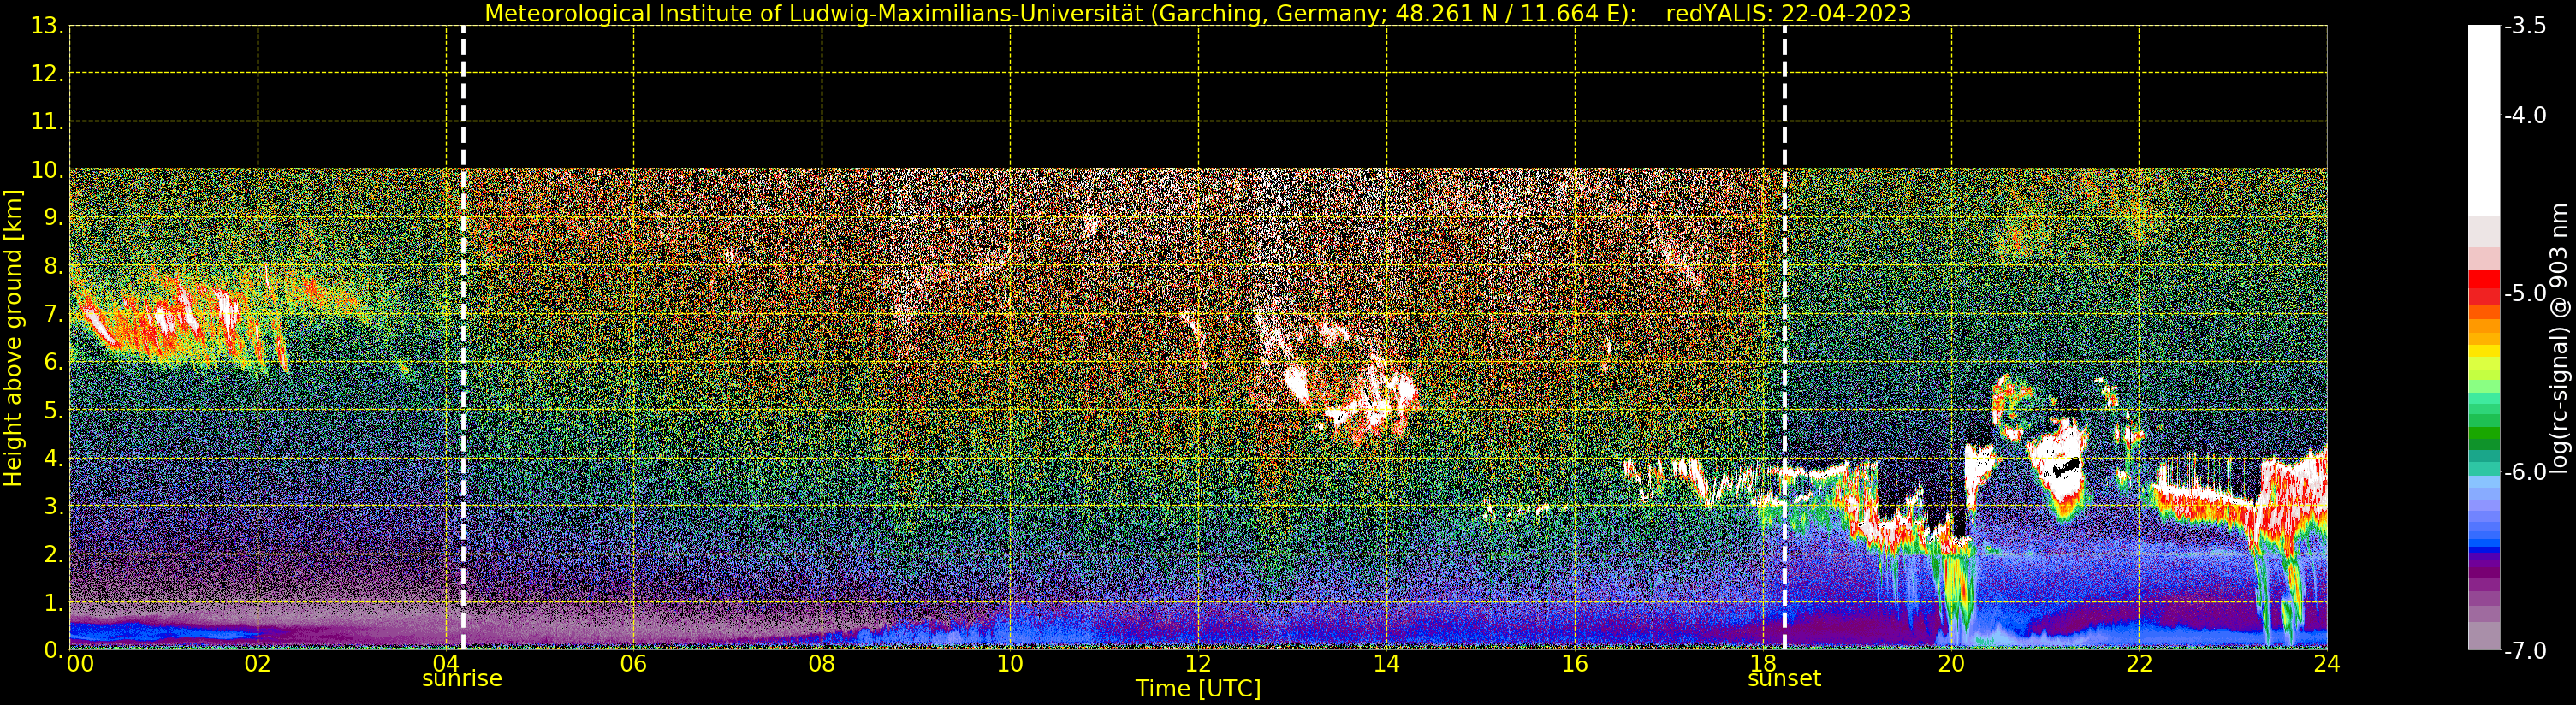The image size is (2576, 705).
Task: Click the '16' tick on the time axis
Action: coord(1575,663)
